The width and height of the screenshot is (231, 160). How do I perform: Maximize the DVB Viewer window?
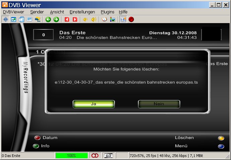(x=219, y=5)
